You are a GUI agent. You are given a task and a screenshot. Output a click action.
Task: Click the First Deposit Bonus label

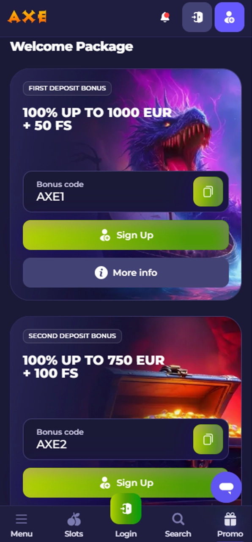pos(67,88)
